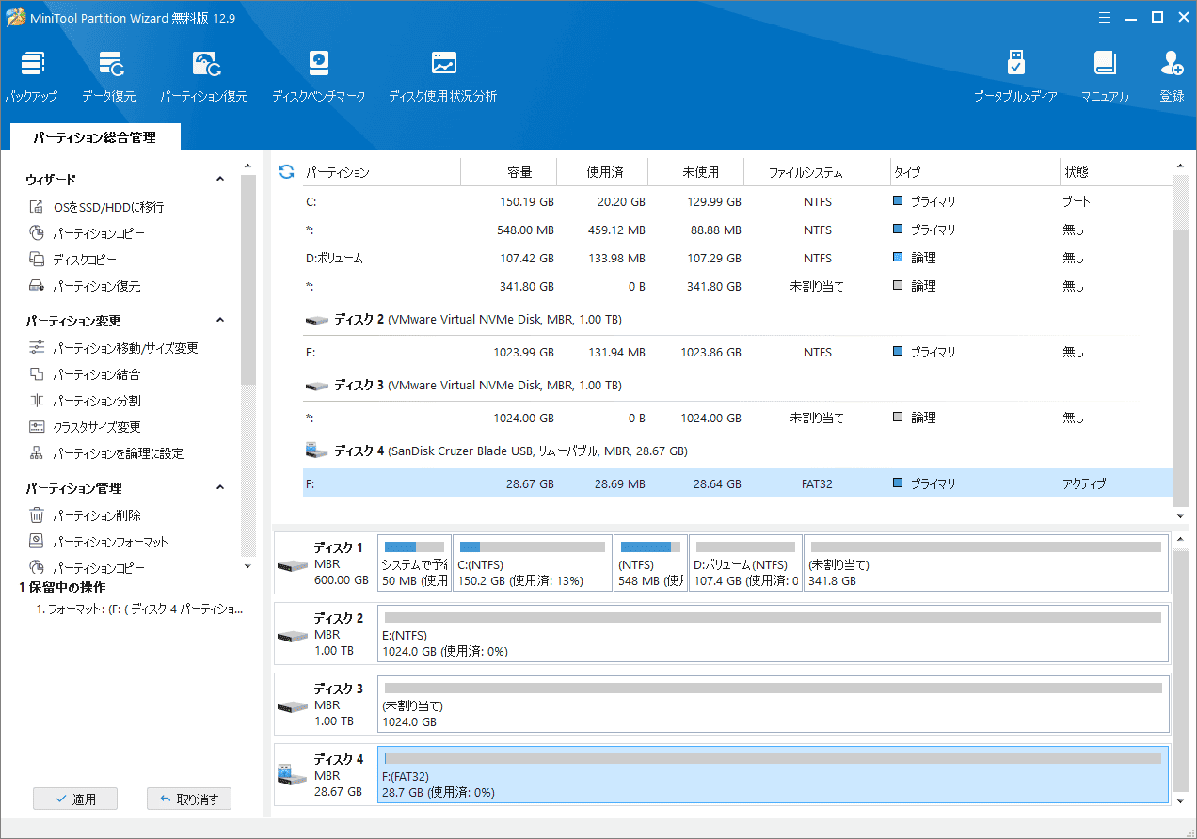Select the ディスク 3 tile in the disk map
Image resolution: width=1197 pixels, height=839 pixels.
[324, 704]
